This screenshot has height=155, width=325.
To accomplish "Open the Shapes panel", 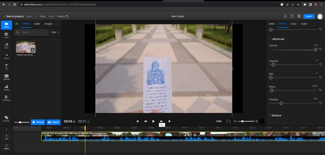I will tap(6, 88).
